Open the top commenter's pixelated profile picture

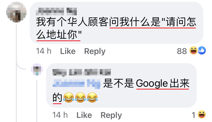point(16,12)
